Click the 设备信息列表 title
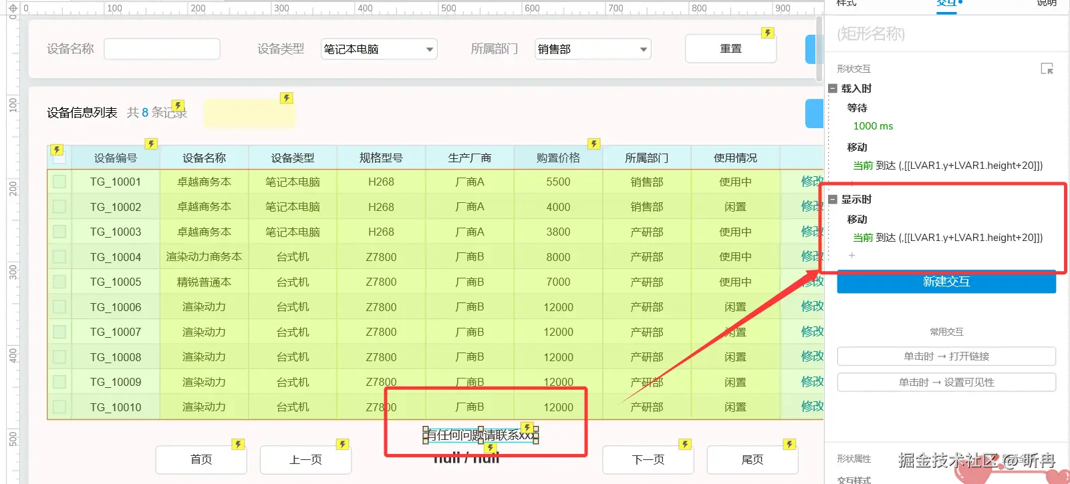The image size is (1070, 484). tap(82, 113)
